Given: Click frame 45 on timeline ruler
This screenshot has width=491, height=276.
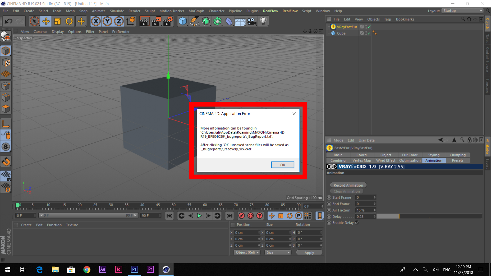Looking at the screenshot, I should [x=158, y=205].
